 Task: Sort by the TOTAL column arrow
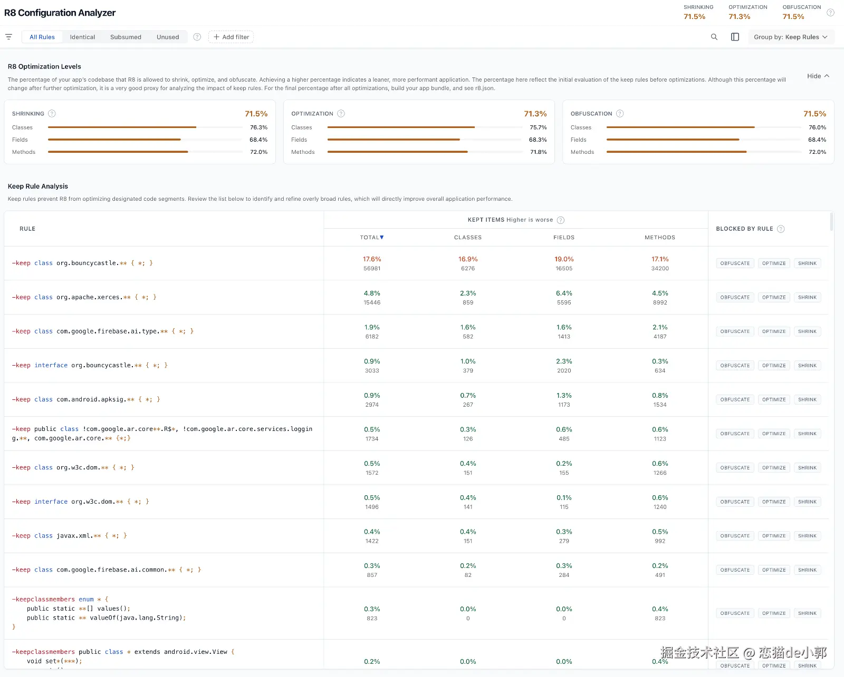click(x=382, y=238)
